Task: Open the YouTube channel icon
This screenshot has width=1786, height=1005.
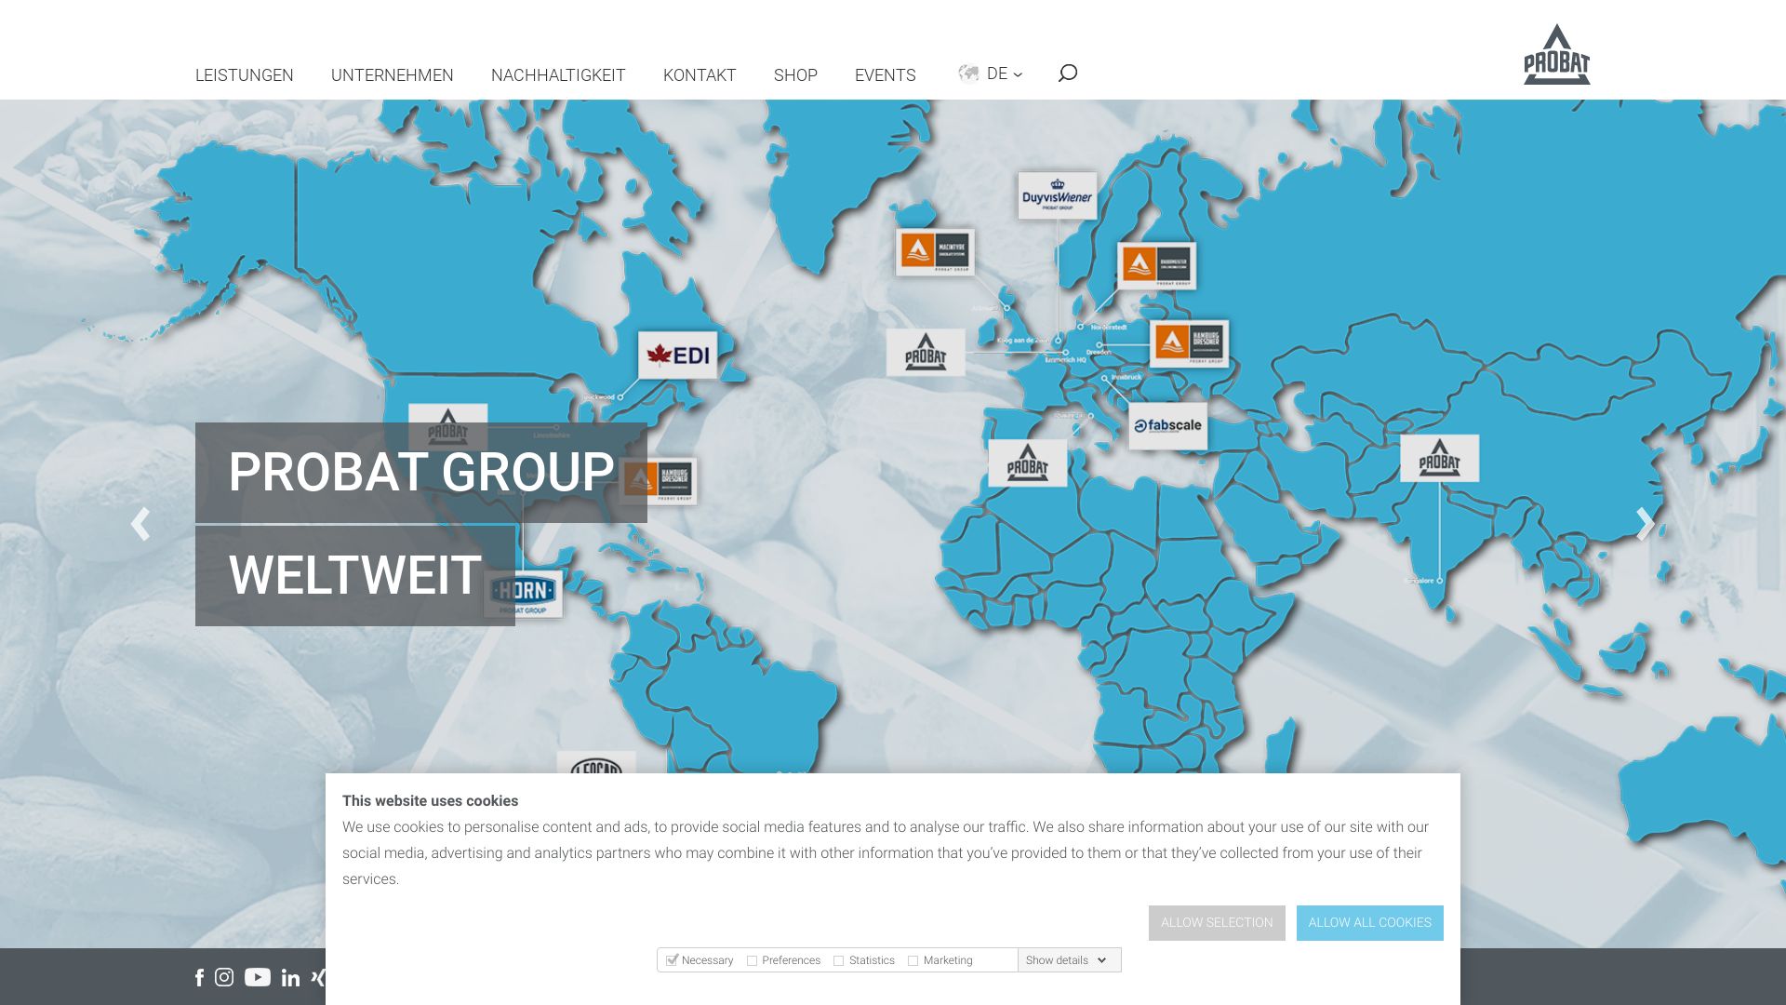Action: click(x=258, y=977)
